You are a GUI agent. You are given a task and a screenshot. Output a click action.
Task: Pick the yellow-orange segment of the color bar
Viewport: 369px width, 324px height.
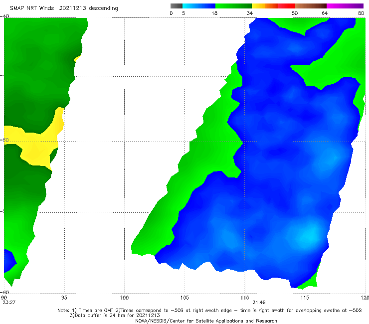pos(264,6)
